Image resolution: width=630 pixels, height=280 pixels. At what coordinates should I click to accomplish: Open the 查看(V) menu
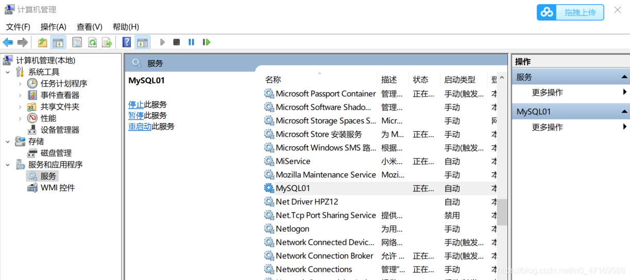tap(90, 27)
